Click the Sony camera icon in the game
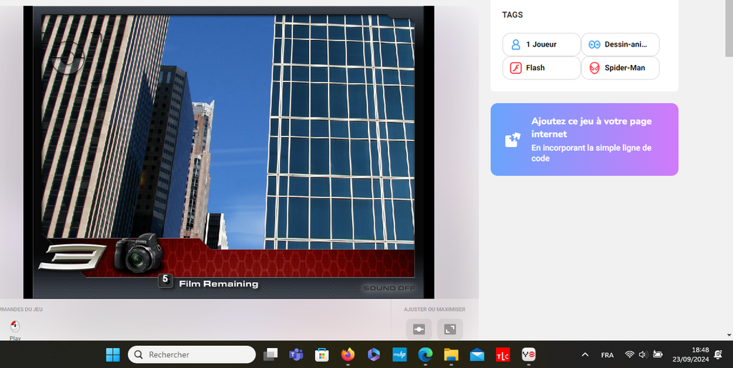Viewport: 733px width, 368px height. pos(137,254)
